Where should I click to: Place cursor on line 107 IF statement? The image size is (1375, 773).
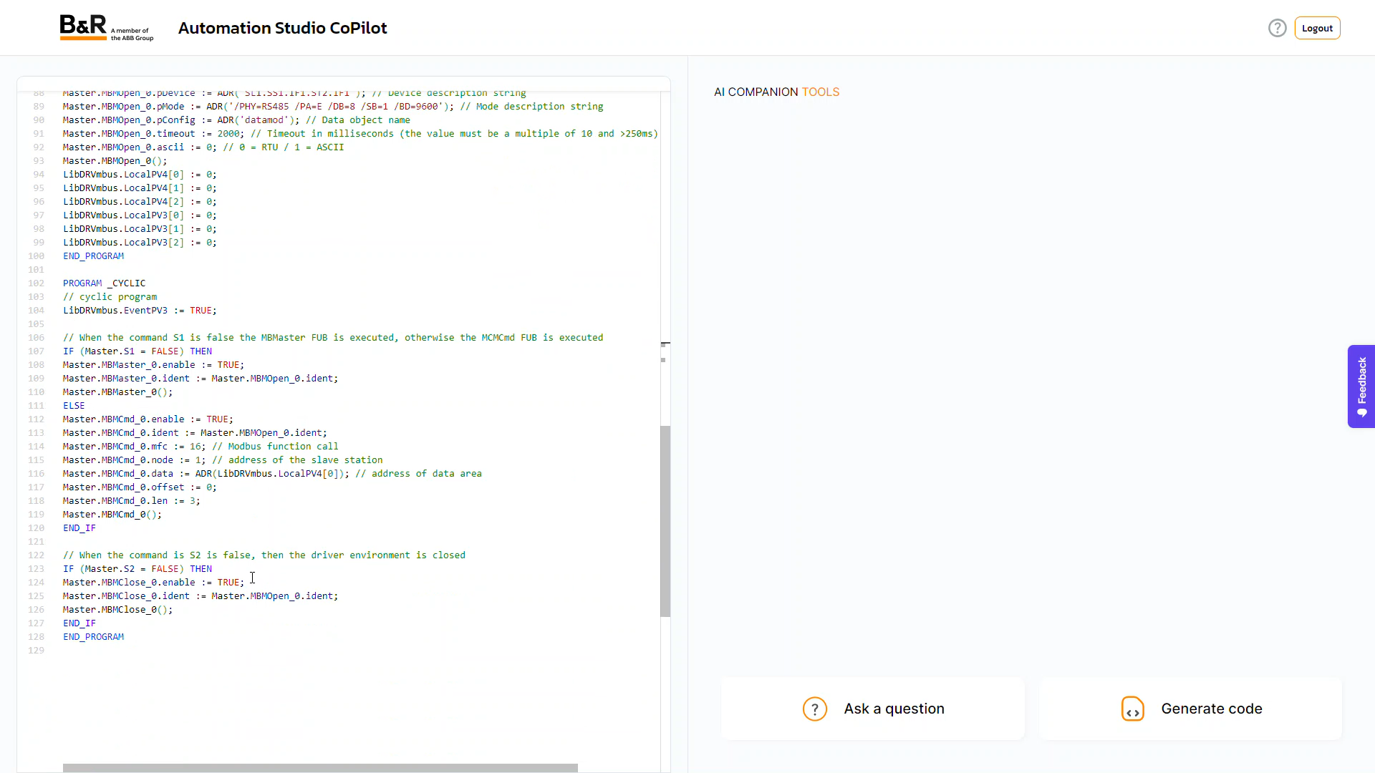tap(137, 351)
